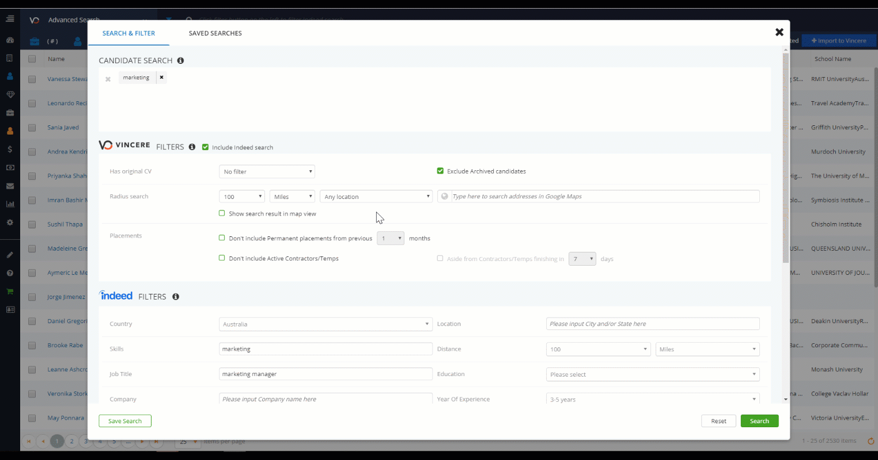Enable Show search result in map view
The height and width of the screenshot is (460, 878).
tap(222, 213)
